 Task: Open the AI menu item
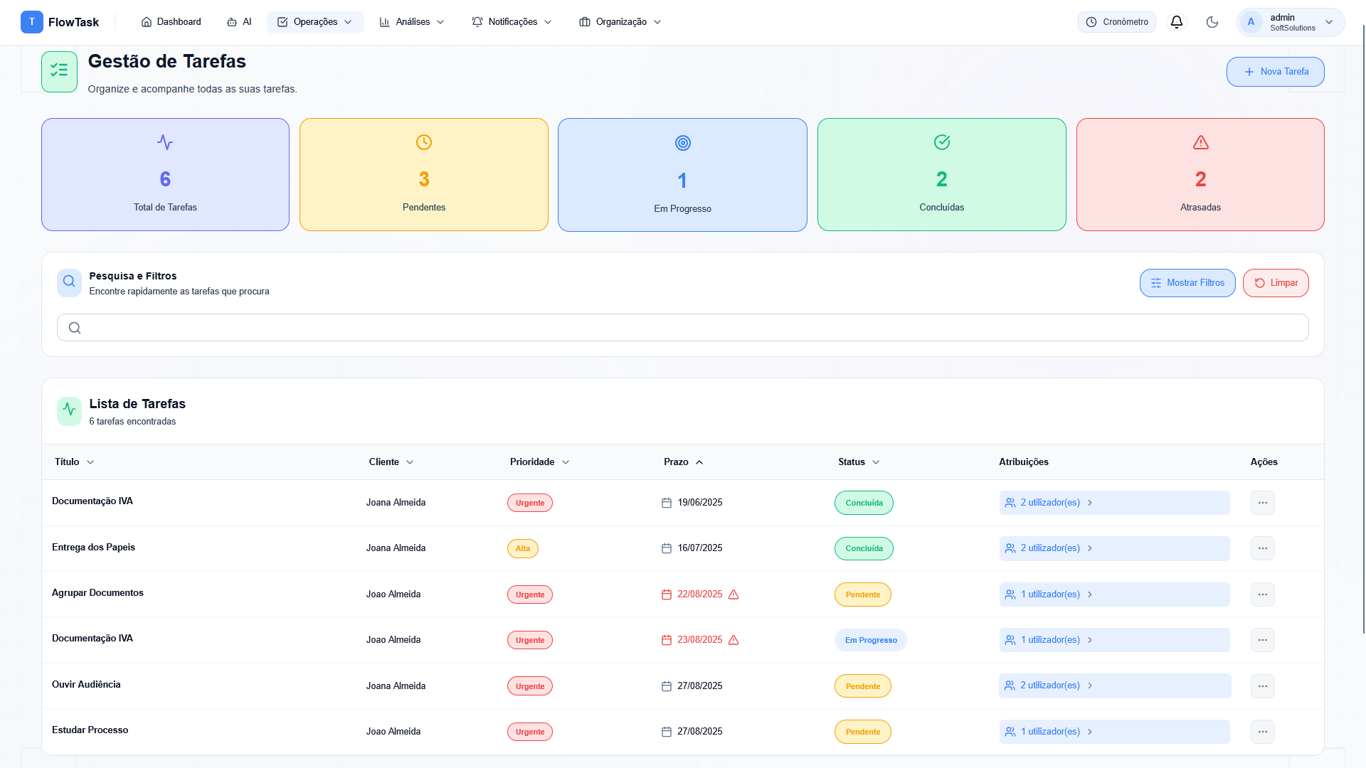click(239, 22)
